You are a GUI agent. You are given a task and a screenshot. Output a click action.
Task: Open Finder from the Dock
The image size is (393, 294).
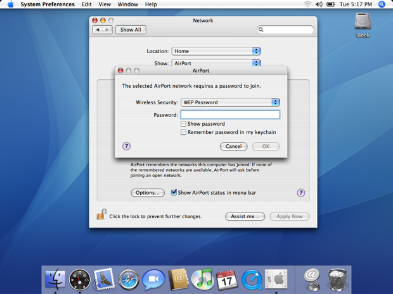[x=55, y=279]
